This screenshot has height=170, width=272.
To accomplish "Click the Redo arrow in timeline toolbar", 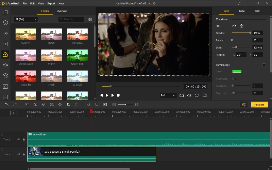I will point(15,105).
